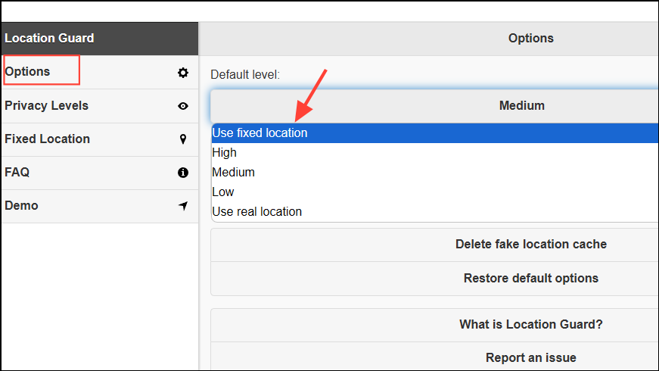The width and height of the screenshot is (659, 371).
Task: Click the map pin icon beside Fixed Location
Action: pyautogui.click(x=182, y=139)
